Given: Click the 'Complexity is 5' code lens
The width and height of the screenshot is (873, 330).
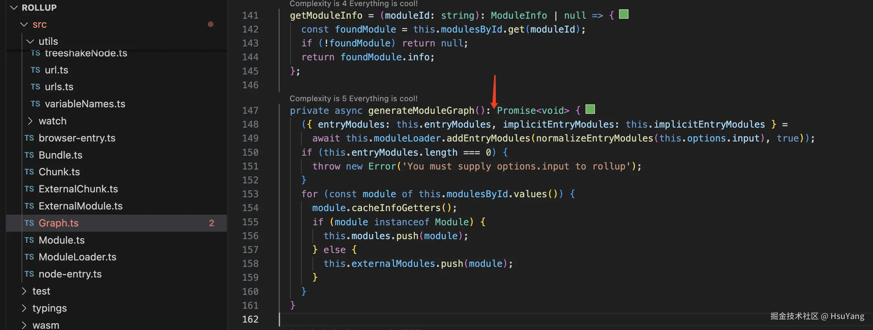Looking at the screenshot, I should pos(354,99).
